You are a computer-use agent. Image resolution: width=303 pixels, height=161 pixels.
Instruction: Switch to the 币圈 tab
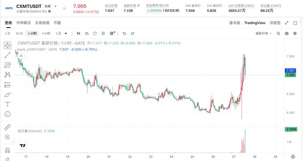click(57, 23)
